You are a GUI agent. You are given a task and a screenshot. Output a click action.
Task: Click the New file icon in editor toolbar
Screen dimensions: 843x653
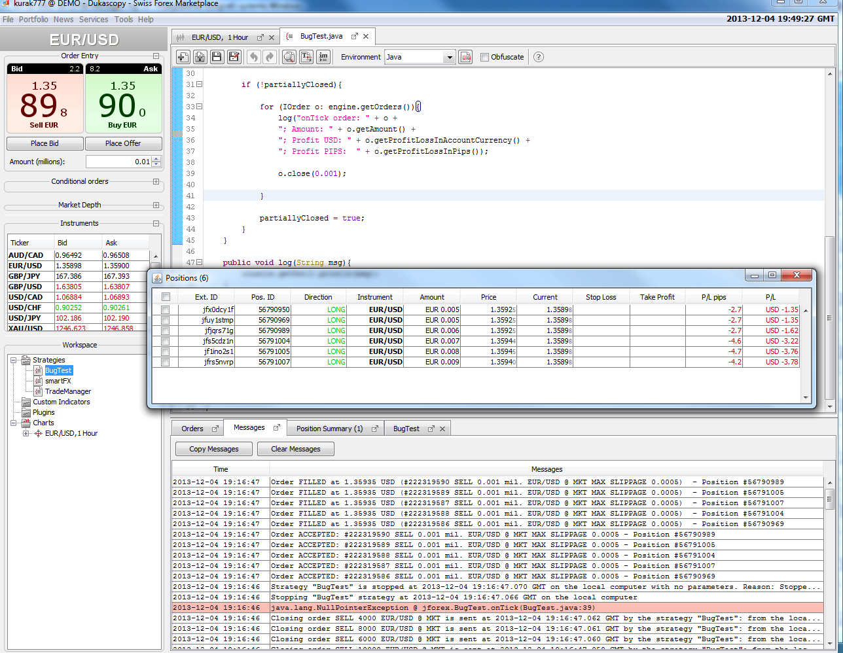[x=183, y=57]
